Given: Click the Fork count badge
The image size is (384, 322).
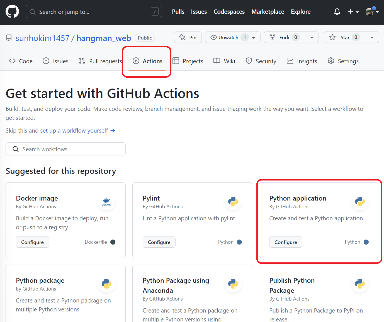Looking at the screenshot, I should (296, 37).
